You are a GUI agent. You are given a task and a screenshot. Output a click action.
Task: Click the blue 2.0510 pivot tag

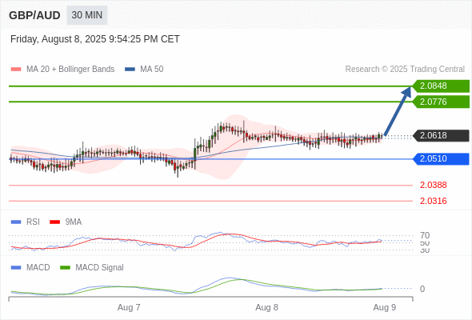441,158
